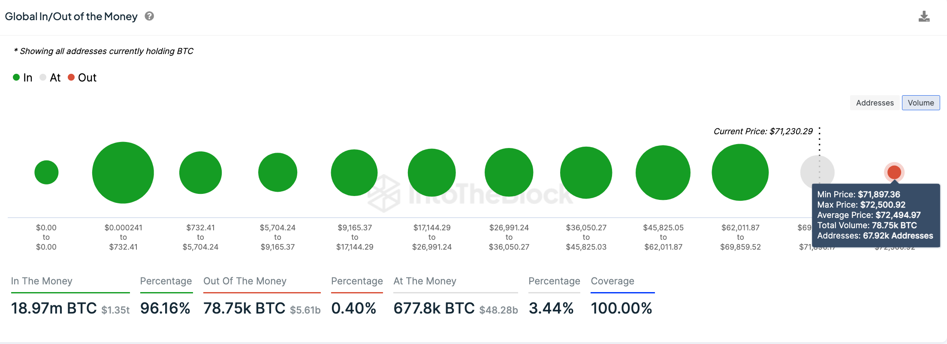Click the note about addresses holding BTC
Screen dimensions: 947x344
[x=103, y=51]
